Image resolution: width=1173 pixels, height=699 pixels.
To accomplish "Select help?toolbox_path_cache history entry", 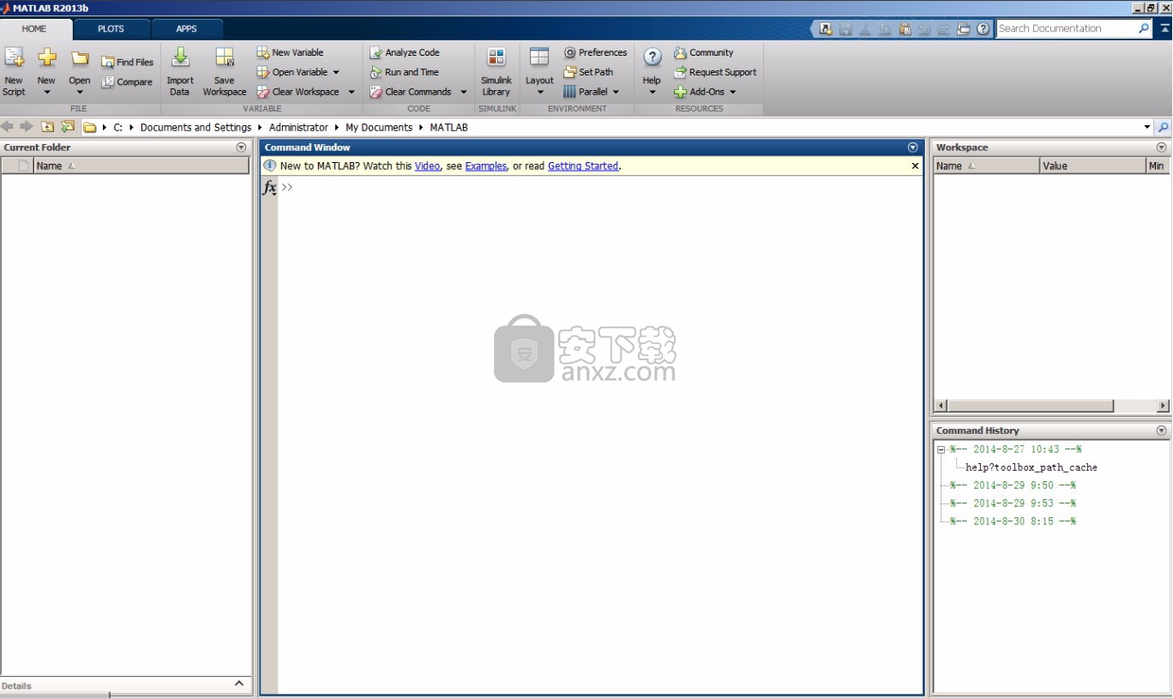I will [x=1032, y=467].
